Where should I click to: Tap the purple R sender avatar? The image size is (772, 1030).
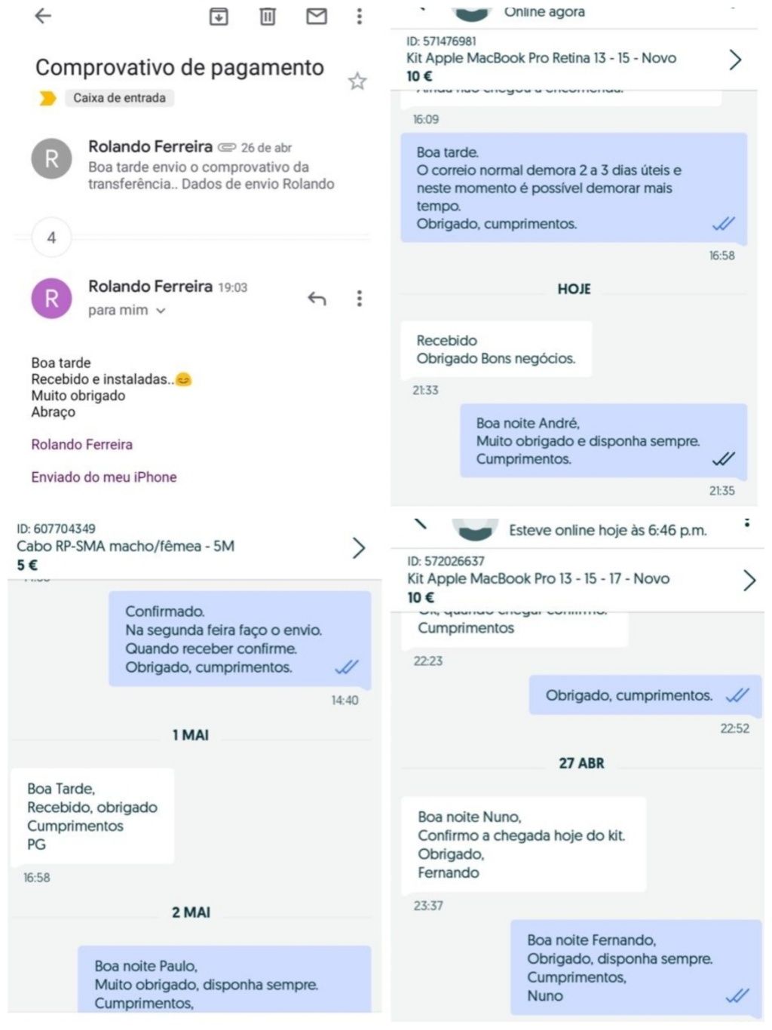coord(51,299)
